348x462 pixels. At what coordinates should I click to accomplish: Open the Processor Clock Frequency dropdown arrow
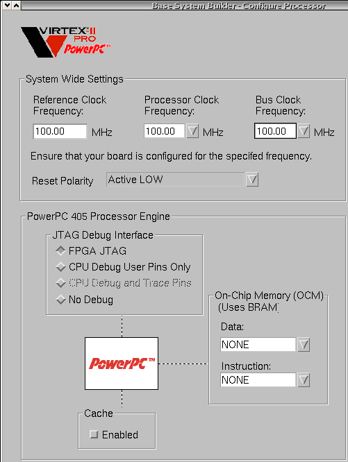click(x=192, y=131)
